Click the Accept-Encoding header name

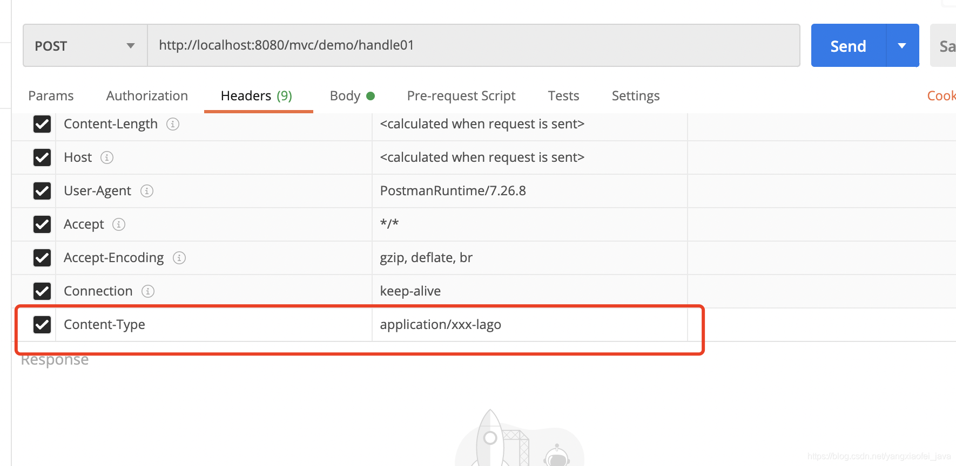click(x=114, y=258)
